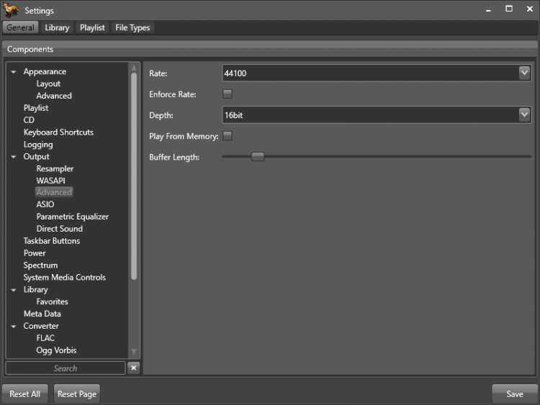The height and width of the screenshot is (405, 540).
Task: Select the Converter tree label
Action: 41,326
